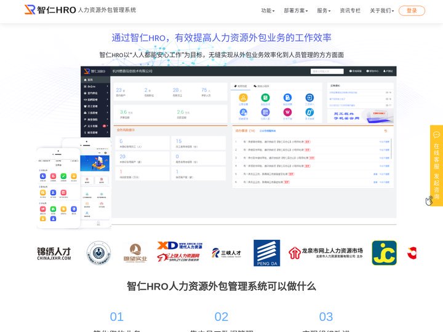Click the 上饶人力资源网 partner logo

pyautogui.click(x=178, y=258)
